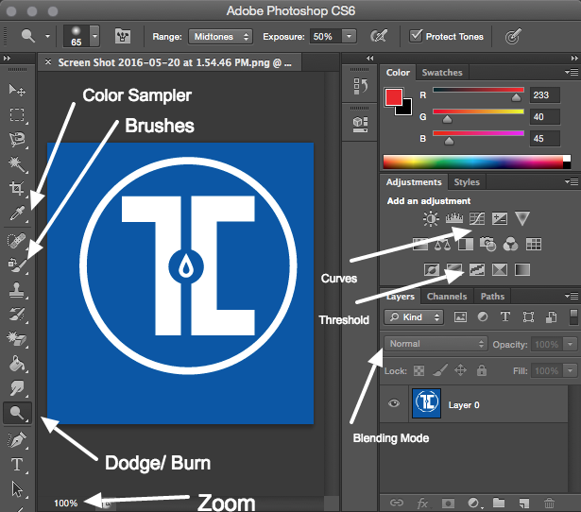Add a Brightness/Contrast adjustment

431,218
